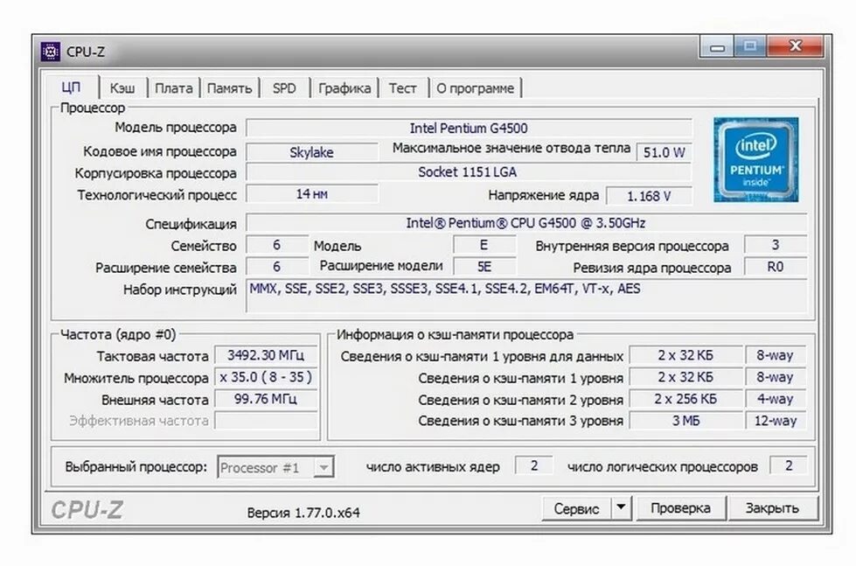Screen dimensions: 856x566
Task: Click the x 35.0 ( 8 - 35 ) multiplier value
Action: click(x=266, y=377)
